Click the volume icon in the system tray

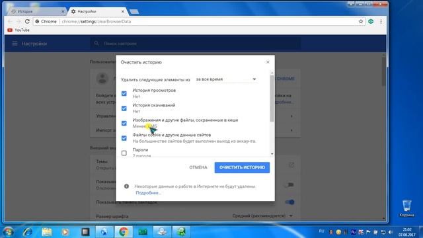[x=391, y=232]
